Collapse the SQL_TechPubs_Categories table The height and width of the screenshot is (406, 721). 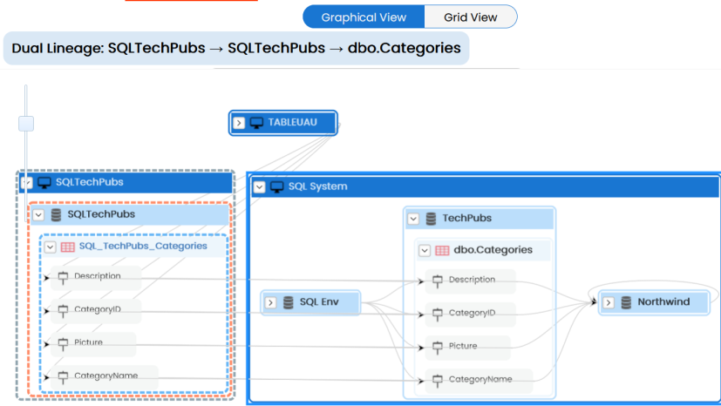pyautogui.click(x=50, y=247)
